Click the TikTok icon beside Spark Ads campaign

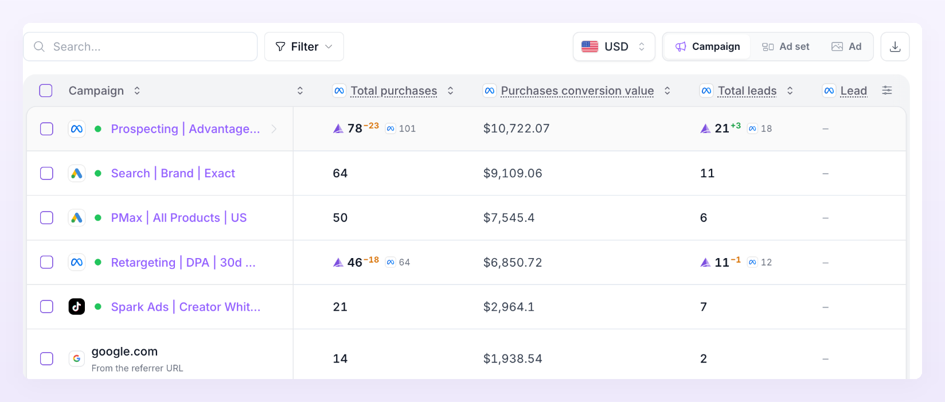[x=77, y=307]
